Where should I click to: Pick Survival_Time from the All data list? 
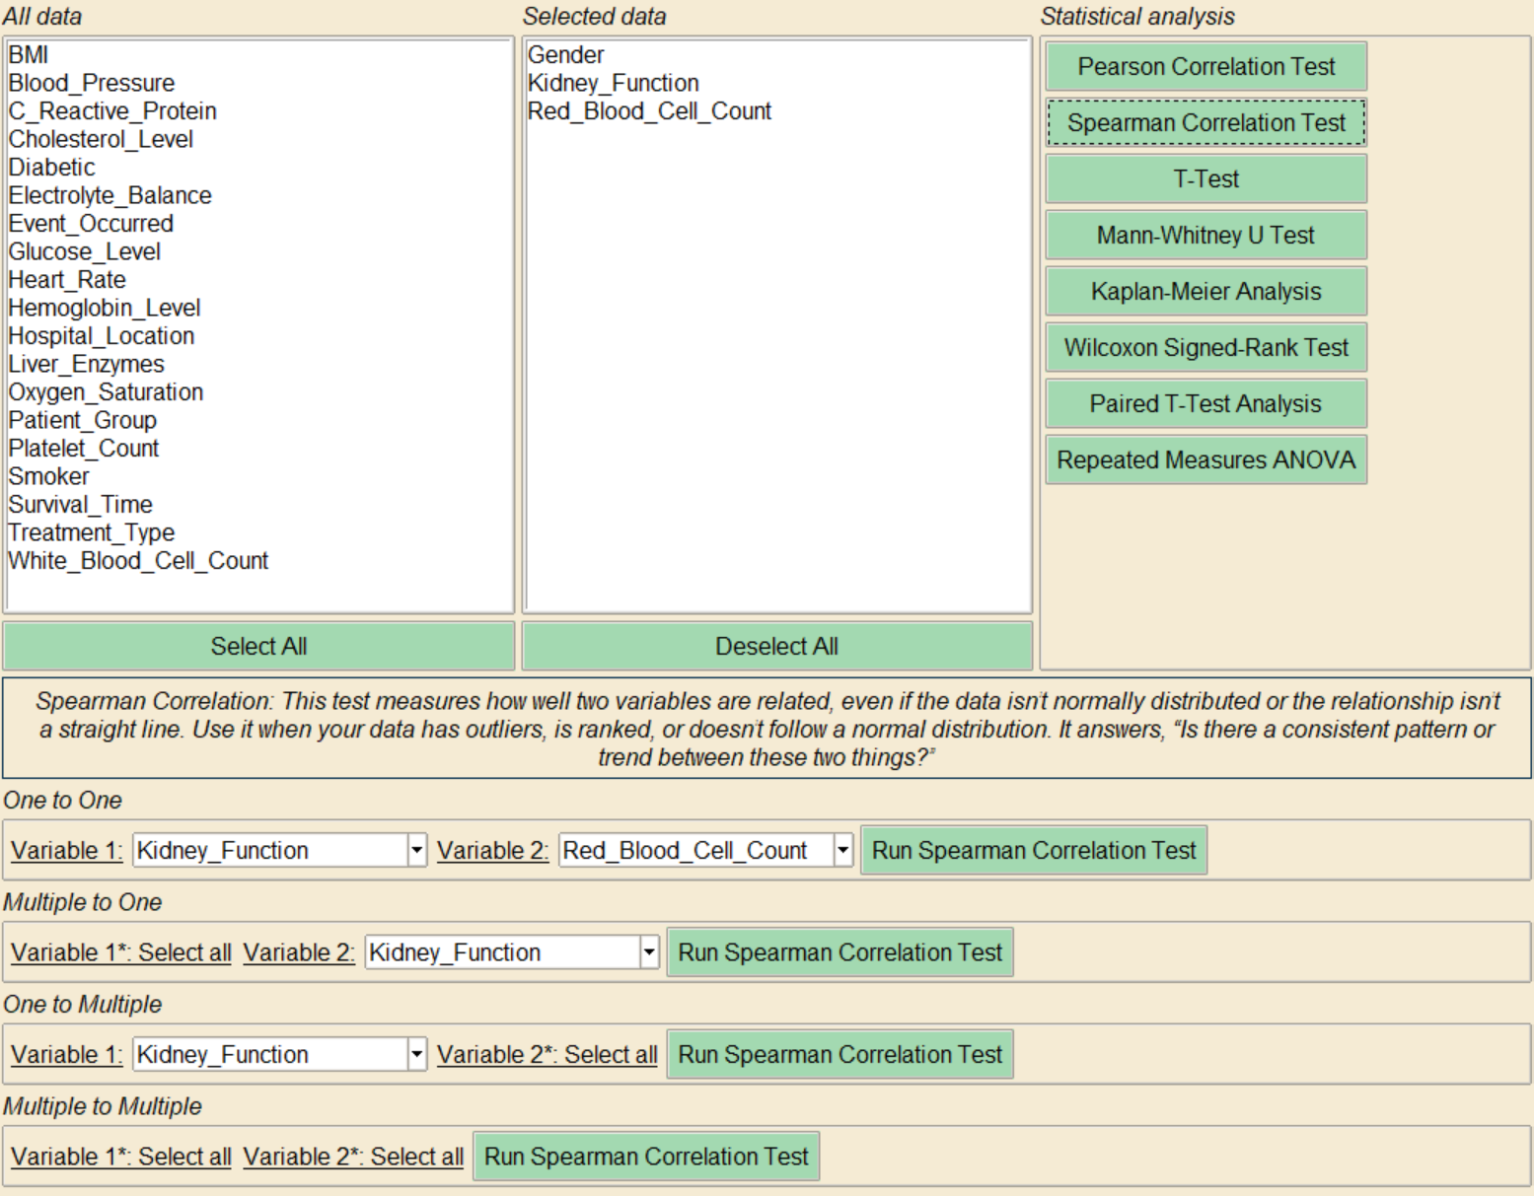[81, 504]
